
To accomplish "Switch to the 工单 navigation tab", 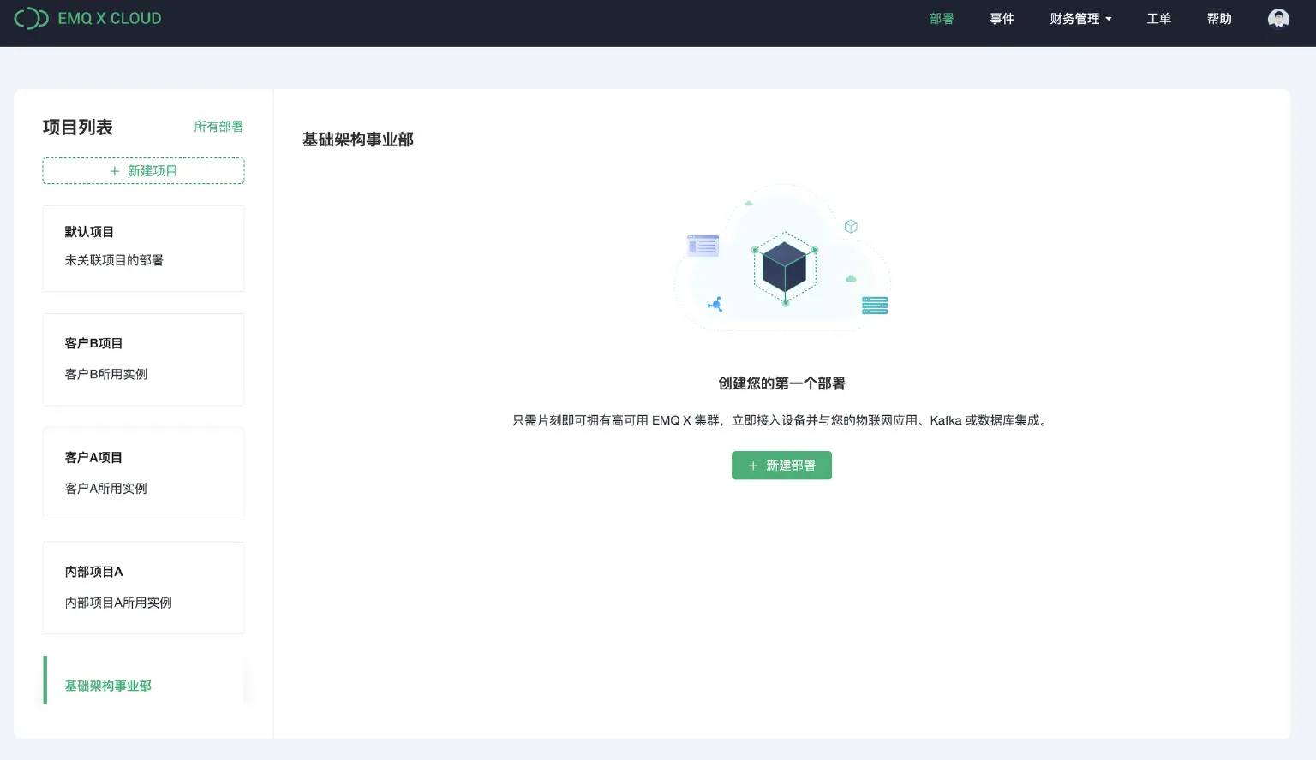I will point(1158,18).
